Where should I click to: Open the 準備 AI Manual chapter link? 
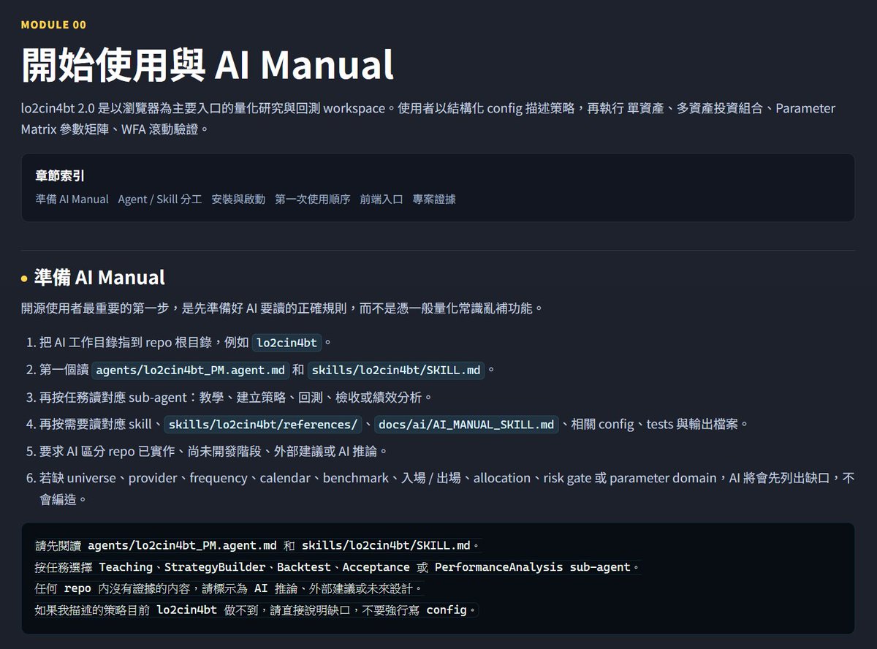click(72, 199)
